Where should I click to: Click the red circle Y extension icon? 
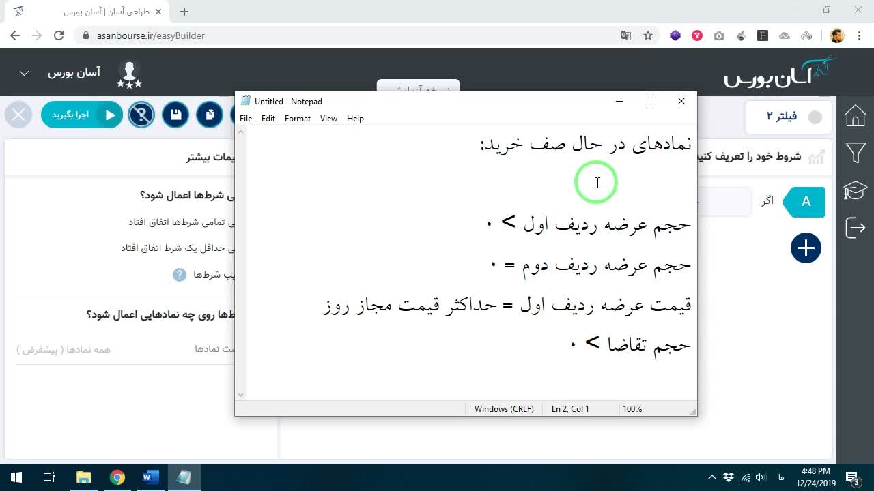point(697,35)
